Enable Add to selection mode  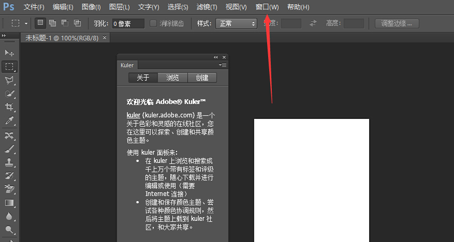coord(53,23)
